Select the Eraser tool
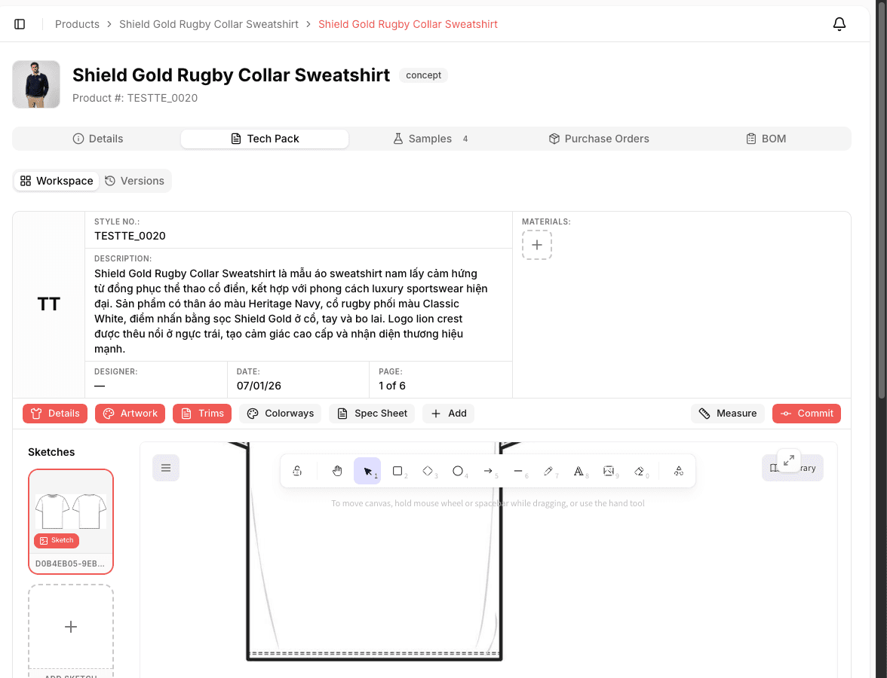This screenshot has height=678, width=887. (640, 471)
